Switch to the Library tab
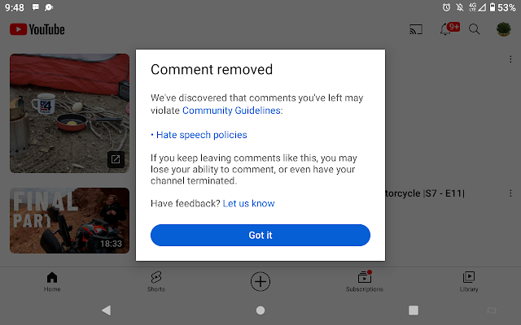 coord(469,282)
